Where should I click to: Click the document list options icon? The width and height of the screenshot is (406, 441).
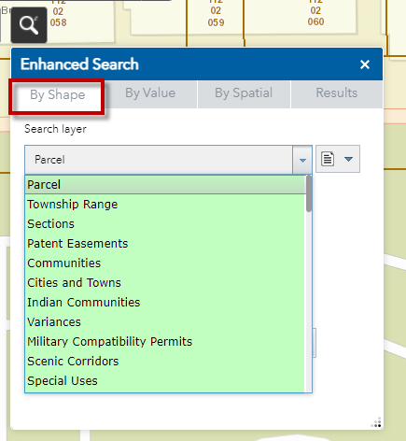328,159
